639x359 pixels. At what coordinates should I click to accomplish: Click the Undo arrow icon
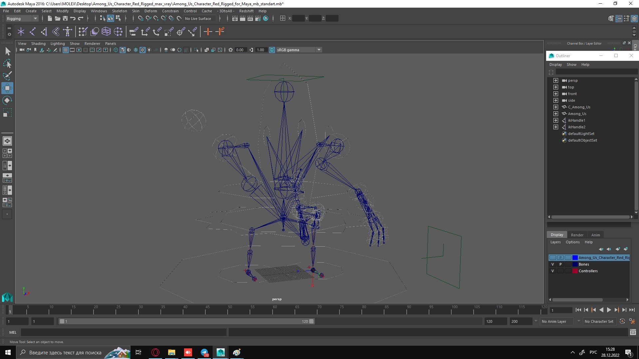(73, 19)
